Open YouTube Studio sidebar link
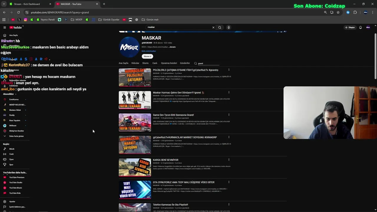The width and height of the screenshot is (377, 212). click(x=16, y=183)
